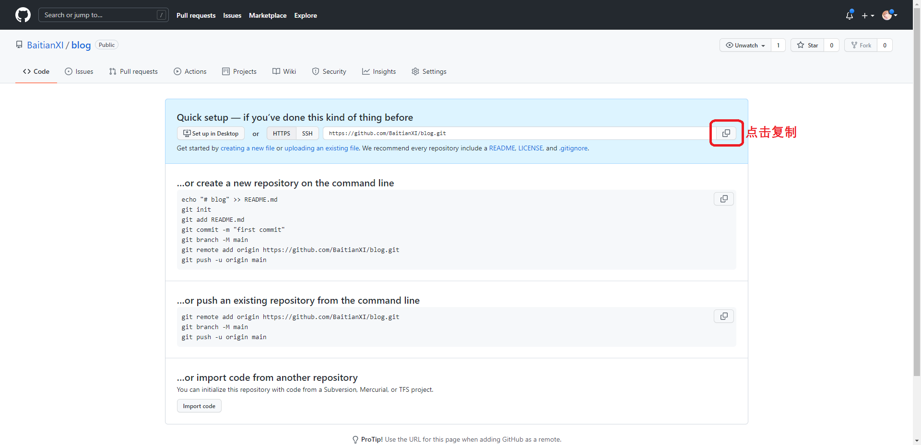Open the README link
The height and width of the screenshot is (445, 921).
pyautogui.click(x=502, y=148)
